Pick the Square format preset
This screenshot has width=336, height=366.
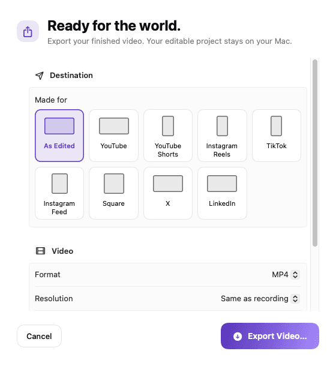(113, 193)
